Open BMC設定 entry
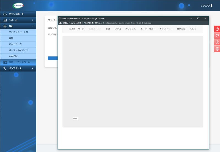Image resolution: width=220 pixels, height=152 pixels. pyautogui.click(x=18, y=56)
